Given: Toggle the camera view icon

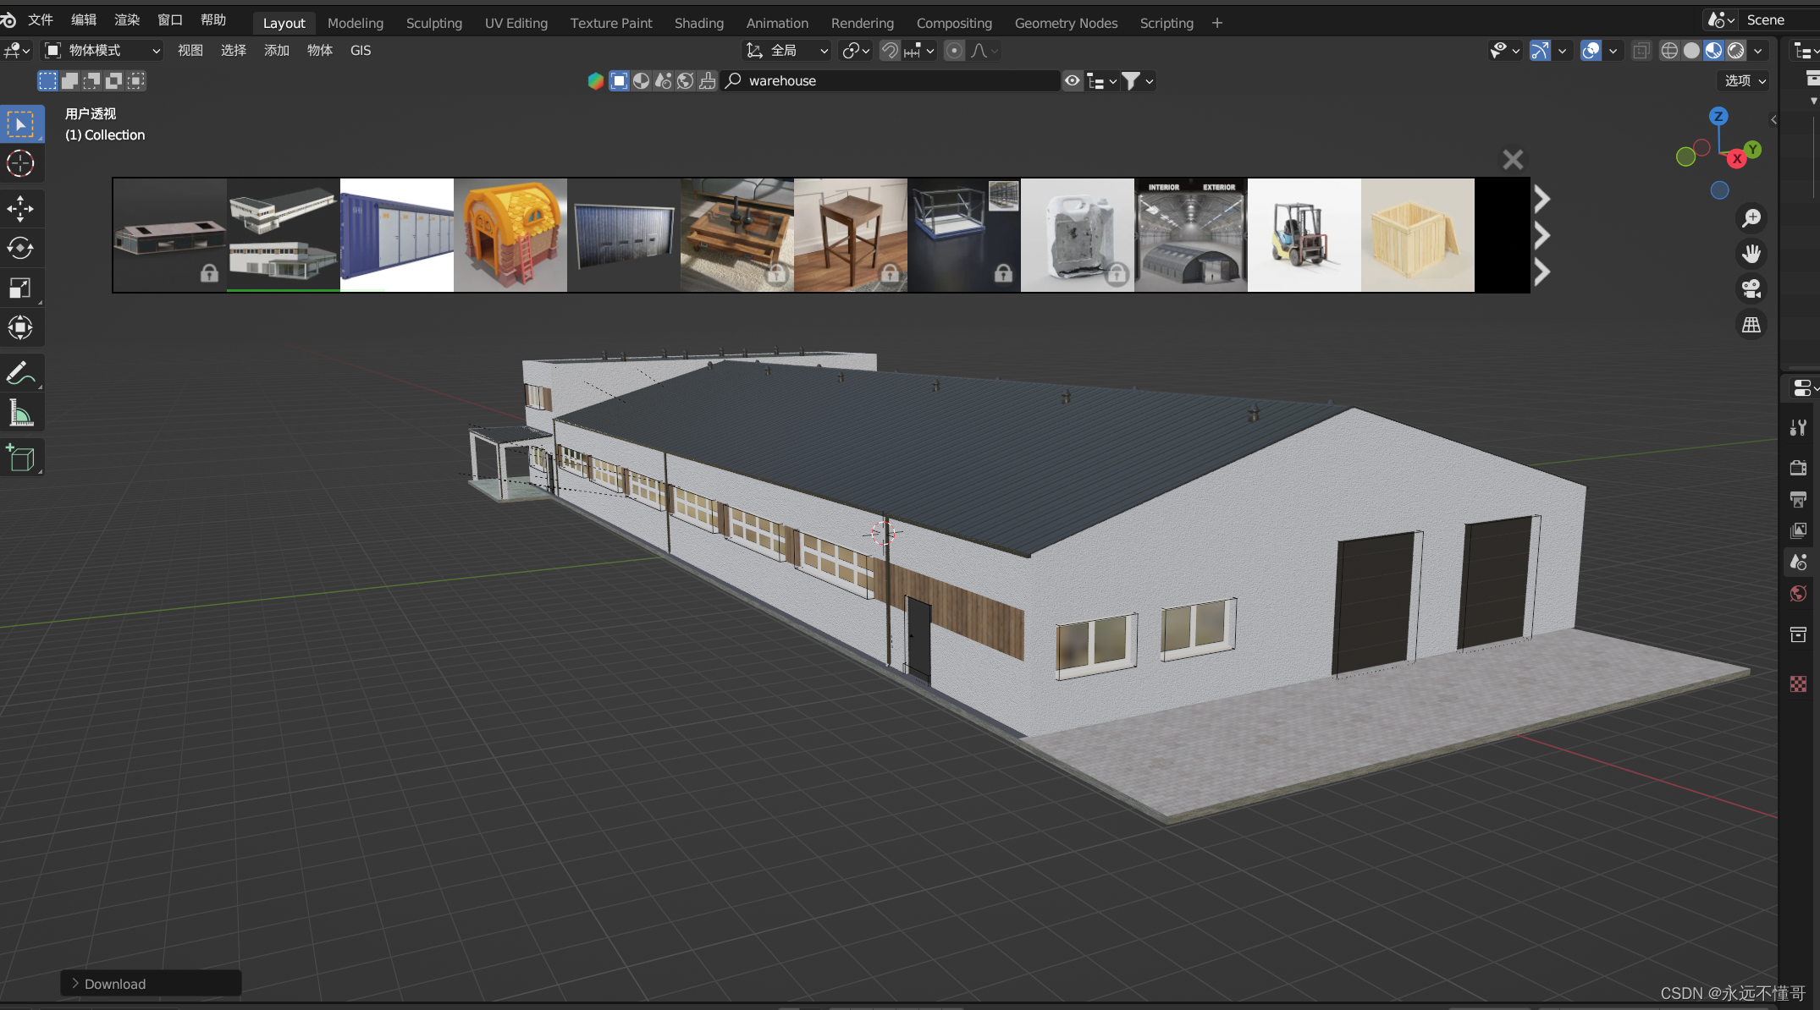Looking at the screenshot, I should pyautogui.click(x=1751, y=289).
